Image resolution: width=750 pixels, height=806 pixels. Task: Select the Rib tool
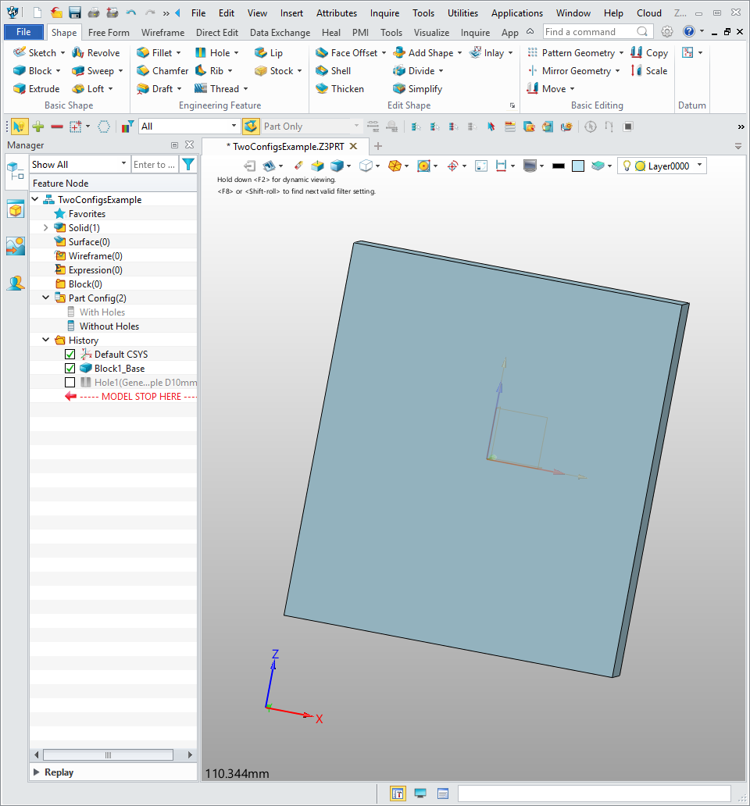209,71
